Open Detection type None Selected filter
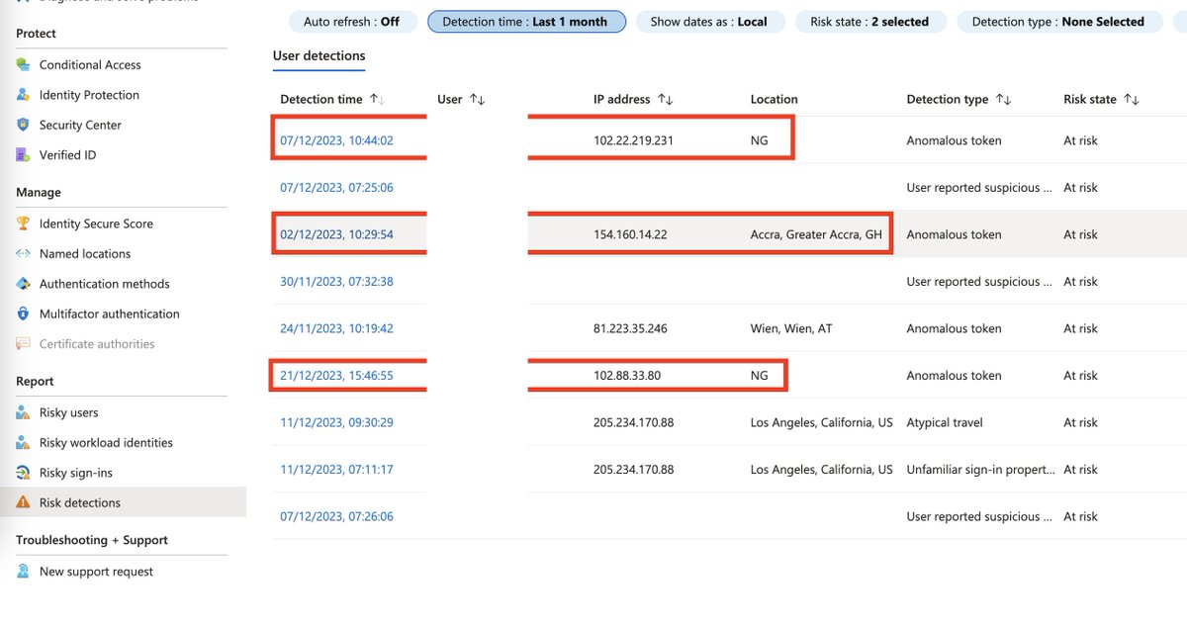This screenshot has height=625, width=1187. (1058, 22)
